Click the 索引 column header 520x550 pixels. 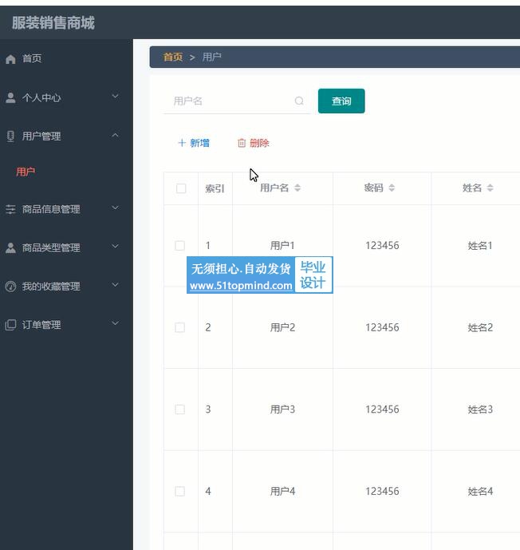pyautogui.click(x=215, y=188)
